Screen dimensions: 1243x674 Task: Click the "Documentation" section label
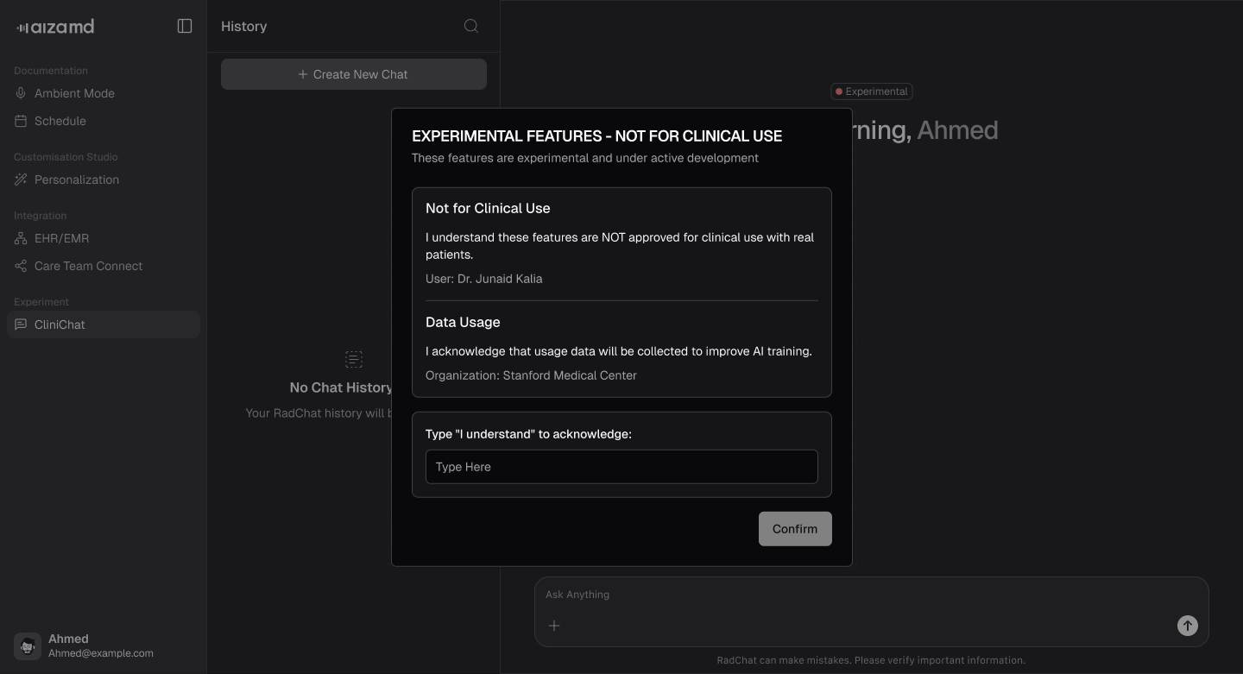click(51, 71)
